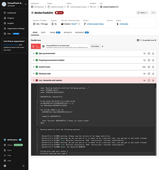159x170 pixels.
Task: Click resource class info icon
Action: pyautogui.click(x=79, y=24)
